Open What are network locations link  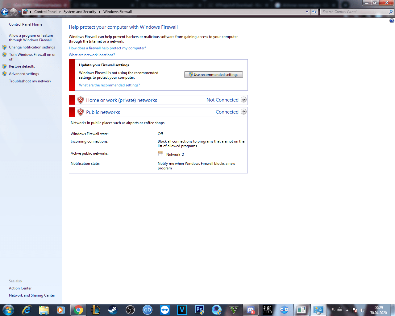pos(92,55)
